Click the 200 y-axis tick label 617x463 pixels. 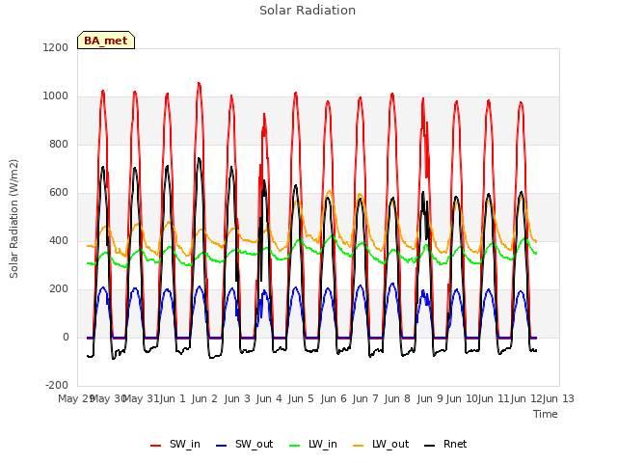click(59, 289)
